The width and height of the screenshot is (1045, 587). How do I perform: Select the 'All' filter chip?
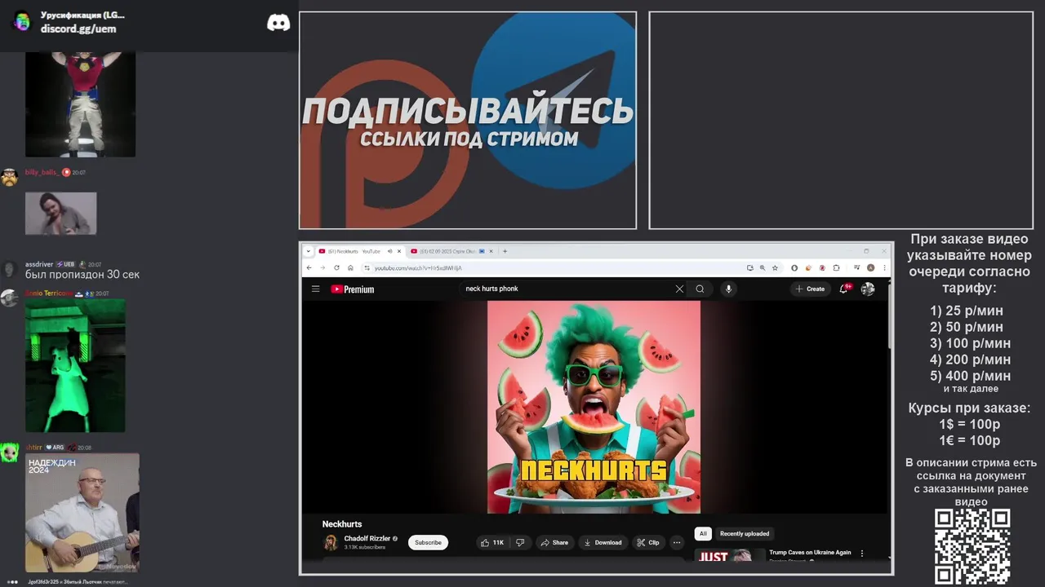(703, 533)
